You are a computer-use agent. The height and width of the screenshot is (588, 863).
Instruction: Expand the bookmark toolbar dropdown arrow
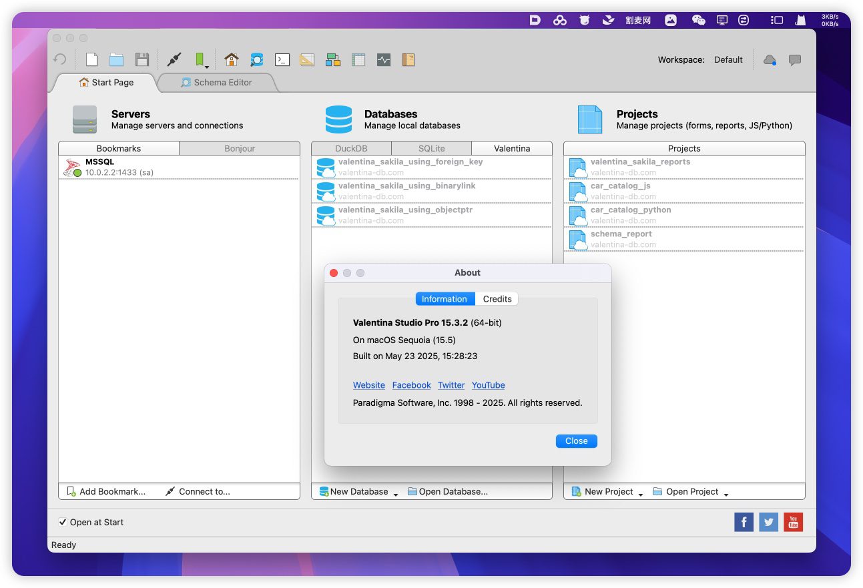207,67
